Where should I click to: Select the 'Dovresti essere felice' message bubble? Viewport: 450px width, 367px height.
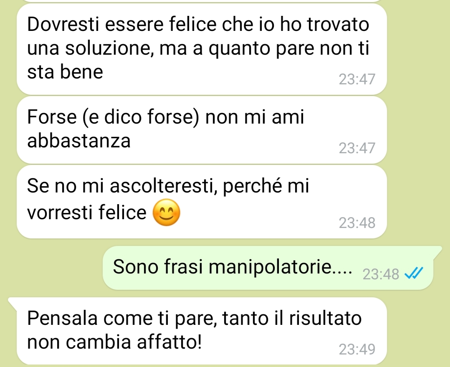202,49
